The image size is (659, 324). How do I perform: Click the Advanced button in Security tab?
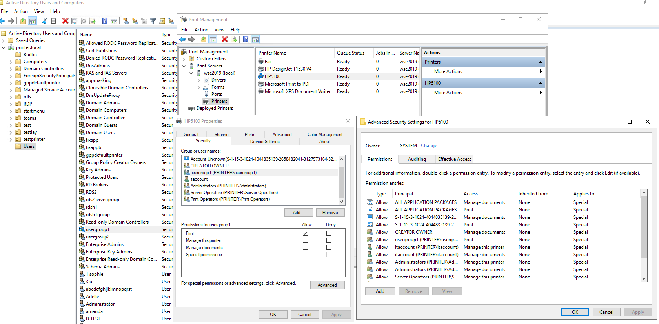(327, 285)
